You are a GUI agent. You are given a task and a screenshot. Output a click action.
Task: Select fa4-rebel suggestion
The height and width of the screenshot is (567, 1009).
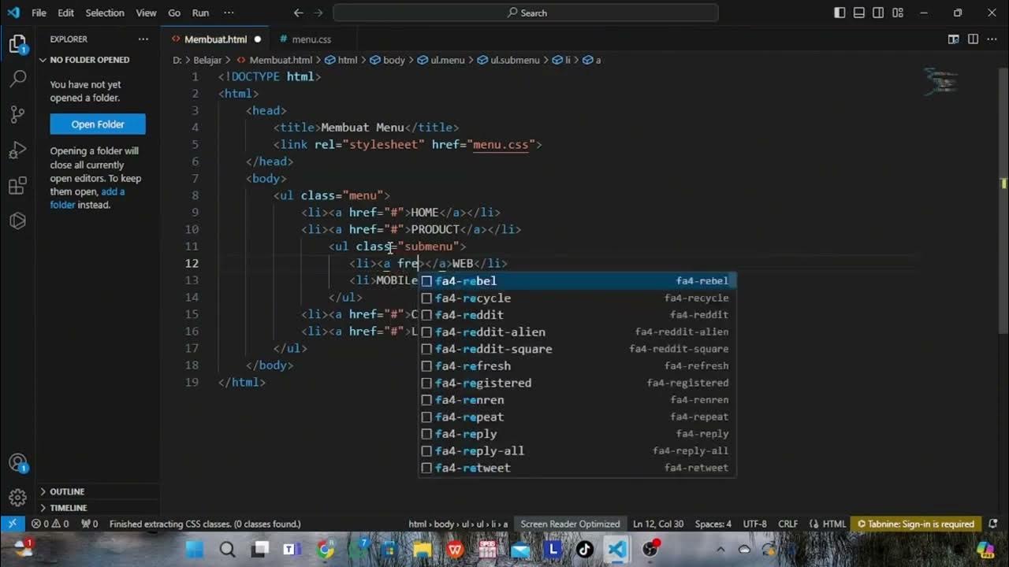click(577, 281)
